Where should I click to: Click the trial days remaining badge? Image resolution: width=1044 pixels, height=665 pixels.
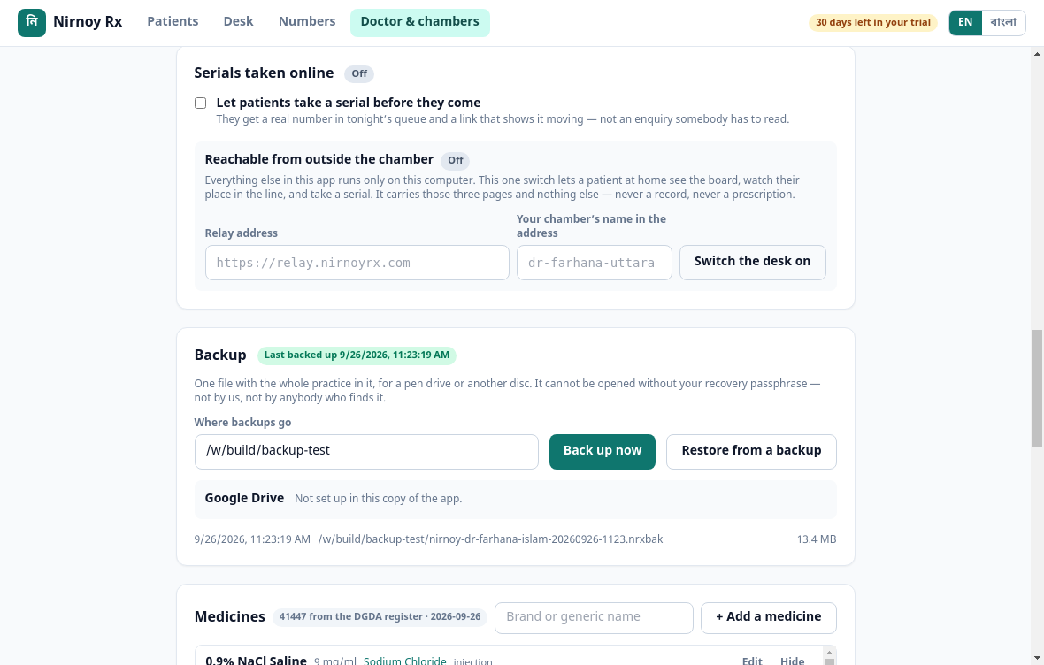(873, 23)
